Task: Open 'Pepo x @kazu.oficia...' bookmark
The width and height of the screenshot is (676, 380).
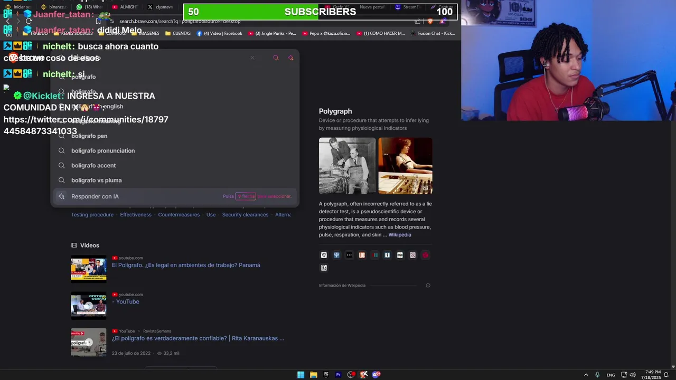Action: [x=326, y=33]
